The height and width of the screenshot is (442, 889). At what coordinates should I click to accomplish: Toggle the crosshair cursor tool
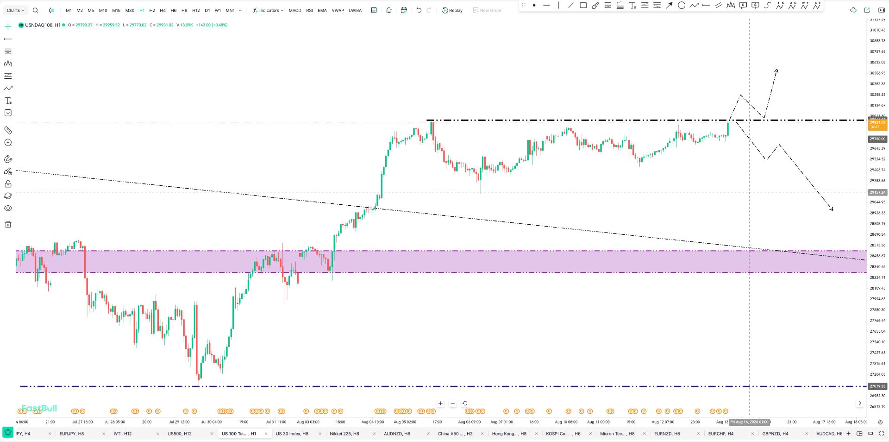pos(8,27)
